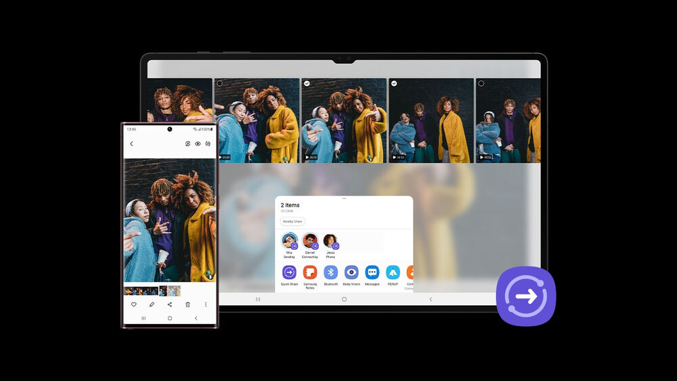
Task: Tap the share icon in phone toolbar
Action: pos(170,305)
